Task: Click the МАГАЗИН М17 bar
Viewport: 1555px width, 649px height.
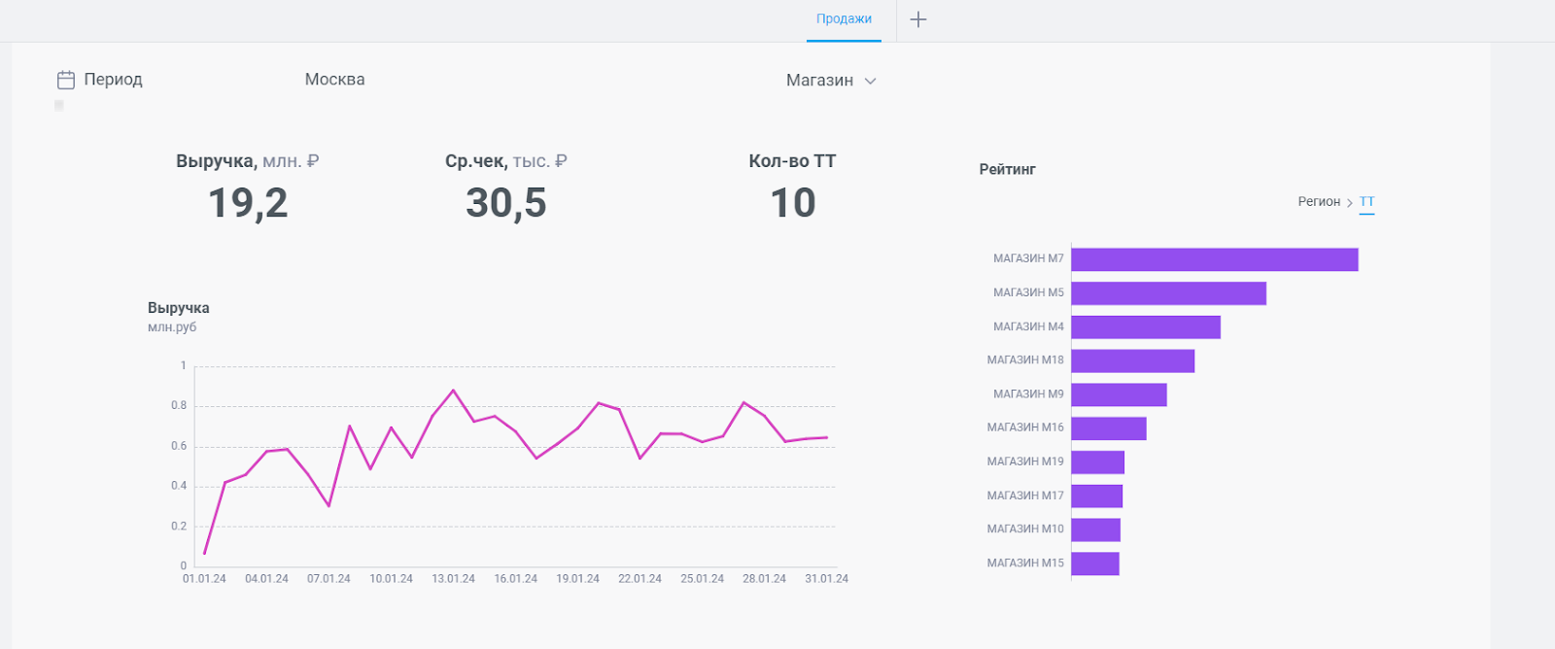Action: pos(1097,496)
